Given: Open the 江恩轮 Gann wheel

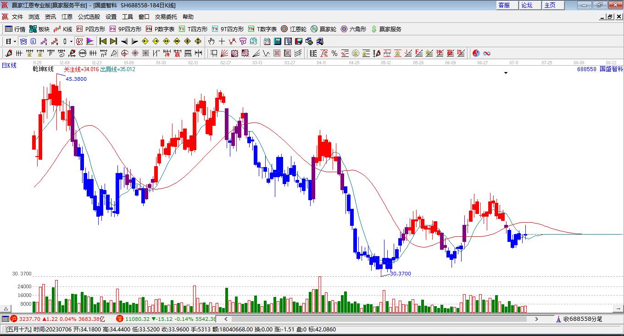Looking at the screenshot, I should 294,29.
